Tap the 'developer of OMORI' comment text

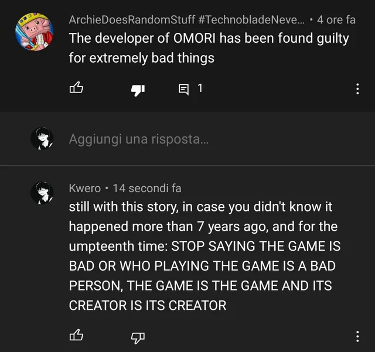tap(209, 48)
